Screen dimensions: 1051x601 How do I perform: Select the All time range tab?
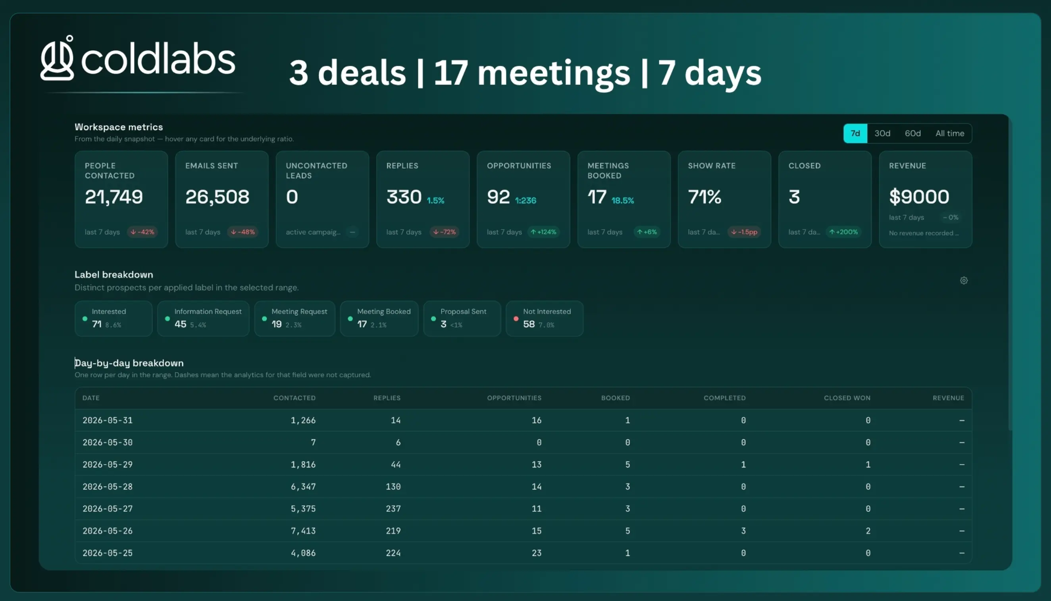click(949, 133)
